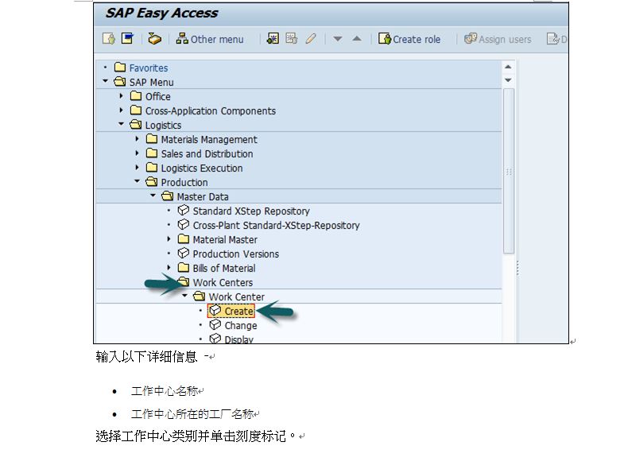Click the Create transaction cube icon
Viewport: 628px width, 469px height.
coord(215,310)
